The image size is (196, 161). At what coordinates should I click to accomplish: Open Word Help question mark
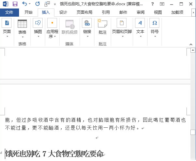pos(152,4)
